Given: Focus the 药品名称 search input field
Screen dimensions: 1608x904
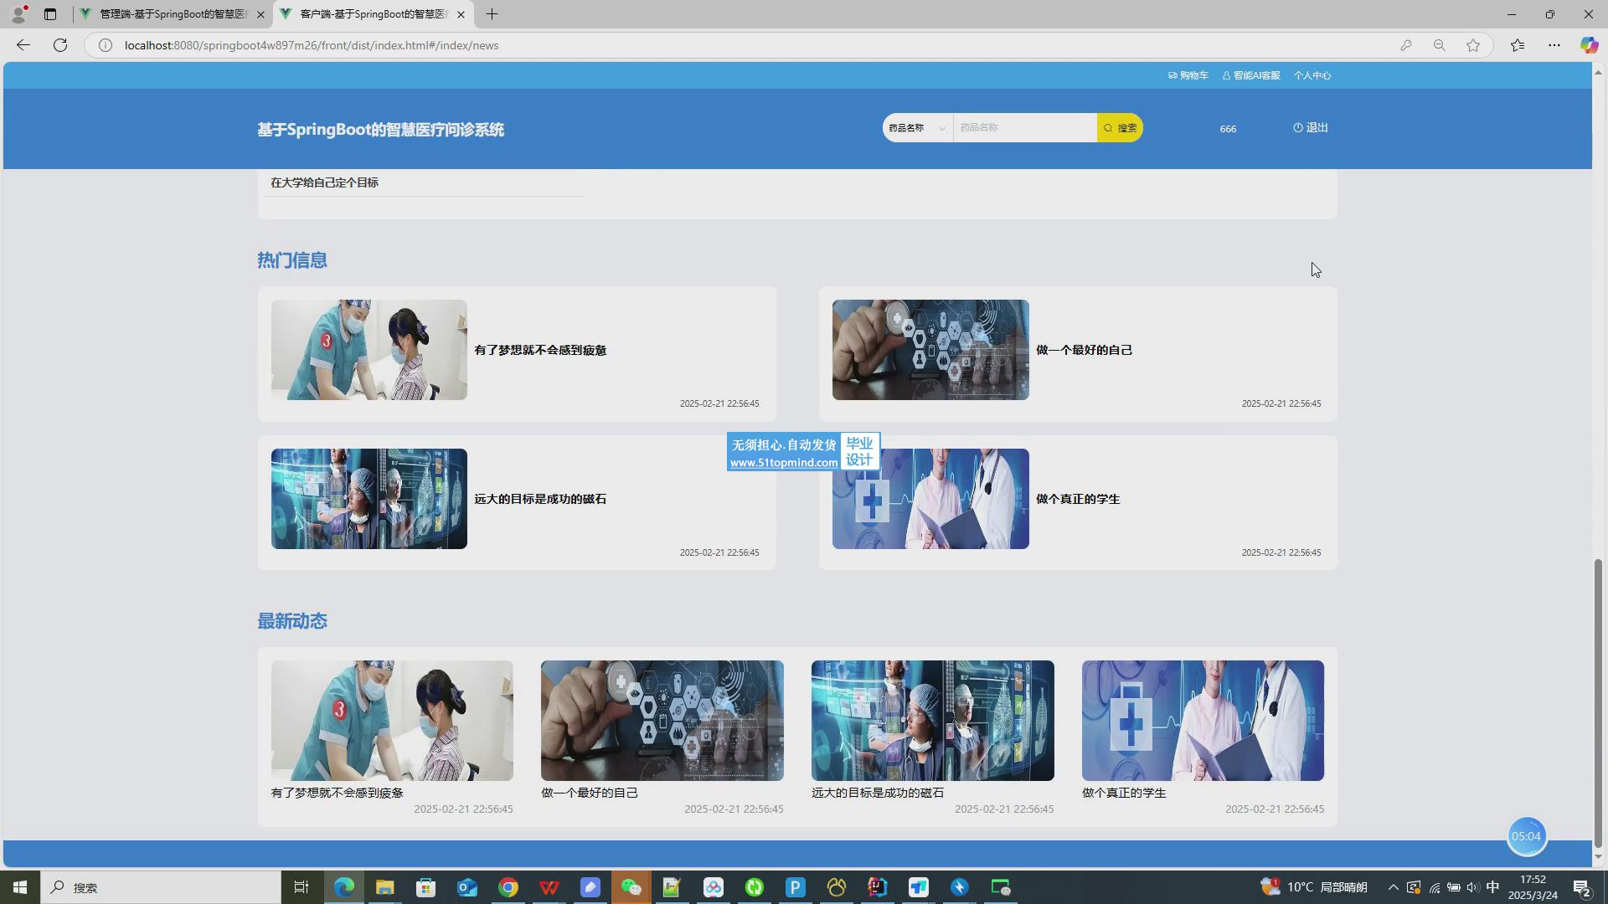Looking at the screenshot, I should click(1024, 128).
